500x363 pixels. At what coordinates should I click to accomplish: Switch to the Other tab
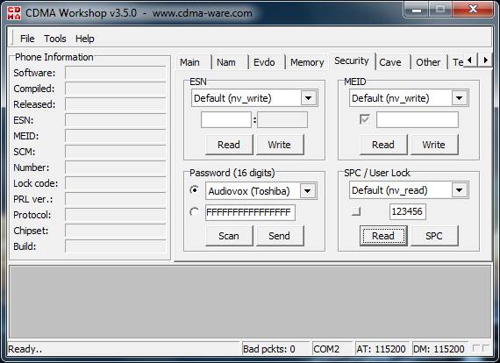coord(428,62)
